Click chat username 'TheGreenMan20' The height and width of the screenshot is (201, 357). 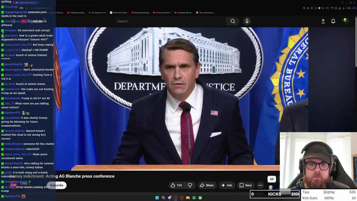pyautogui.click(x=15, y=149)
